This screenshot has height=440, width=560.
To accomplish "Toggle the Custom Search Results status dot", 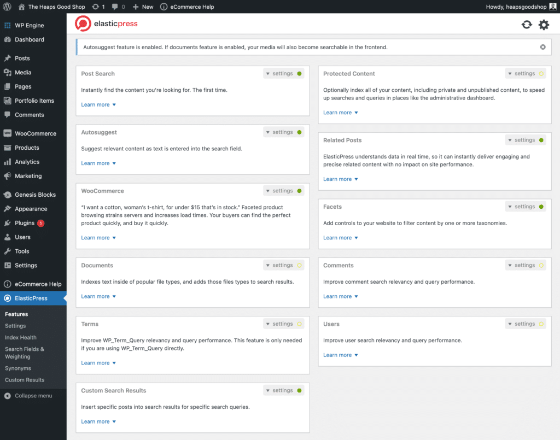I will 299,390.
